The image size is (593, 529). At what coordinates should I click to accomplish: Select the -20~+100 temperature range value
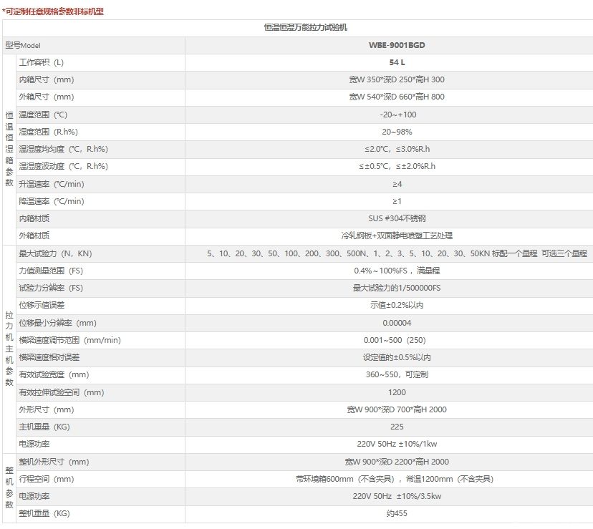pyautogui.click(x=397, y=115)
